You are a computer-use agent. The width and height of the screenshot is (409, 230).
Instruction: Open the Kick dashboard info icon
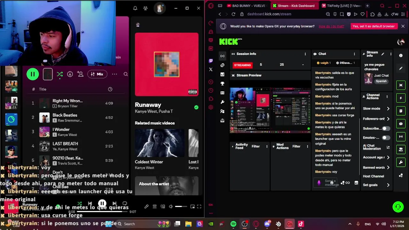pyautogui.click(x=401, y=56)
